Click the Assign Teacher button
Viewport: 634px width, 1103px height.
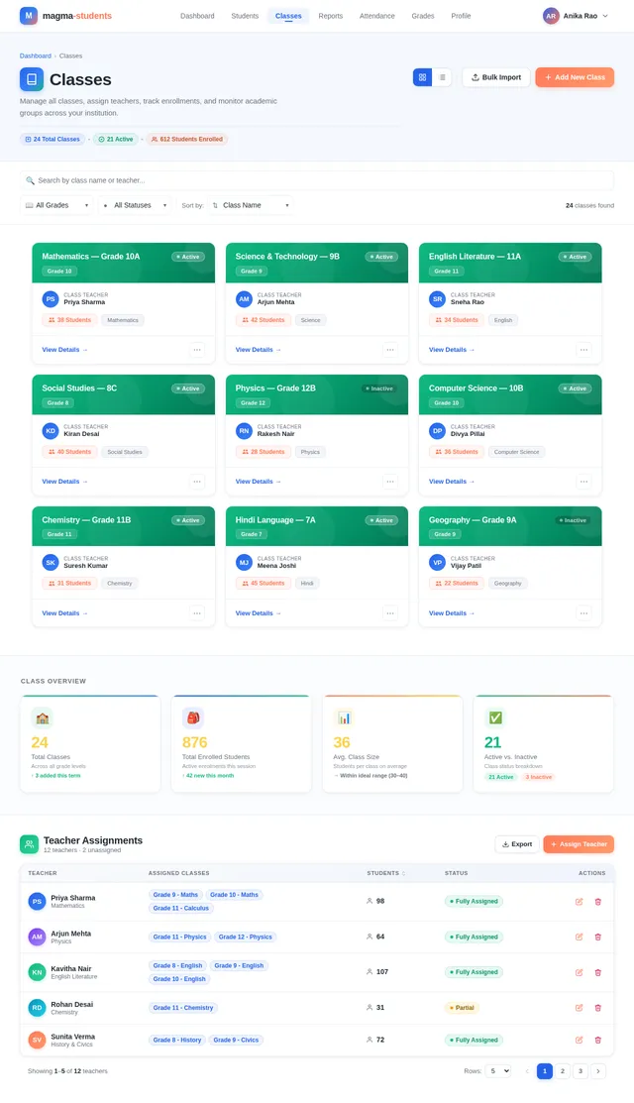(x=579, y=844)
